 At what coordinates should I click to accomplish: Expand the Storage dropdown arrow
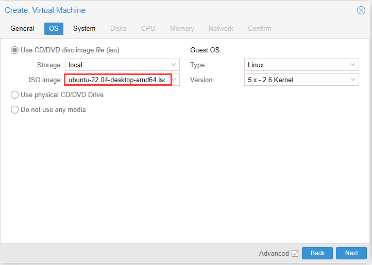click(174, 65)
